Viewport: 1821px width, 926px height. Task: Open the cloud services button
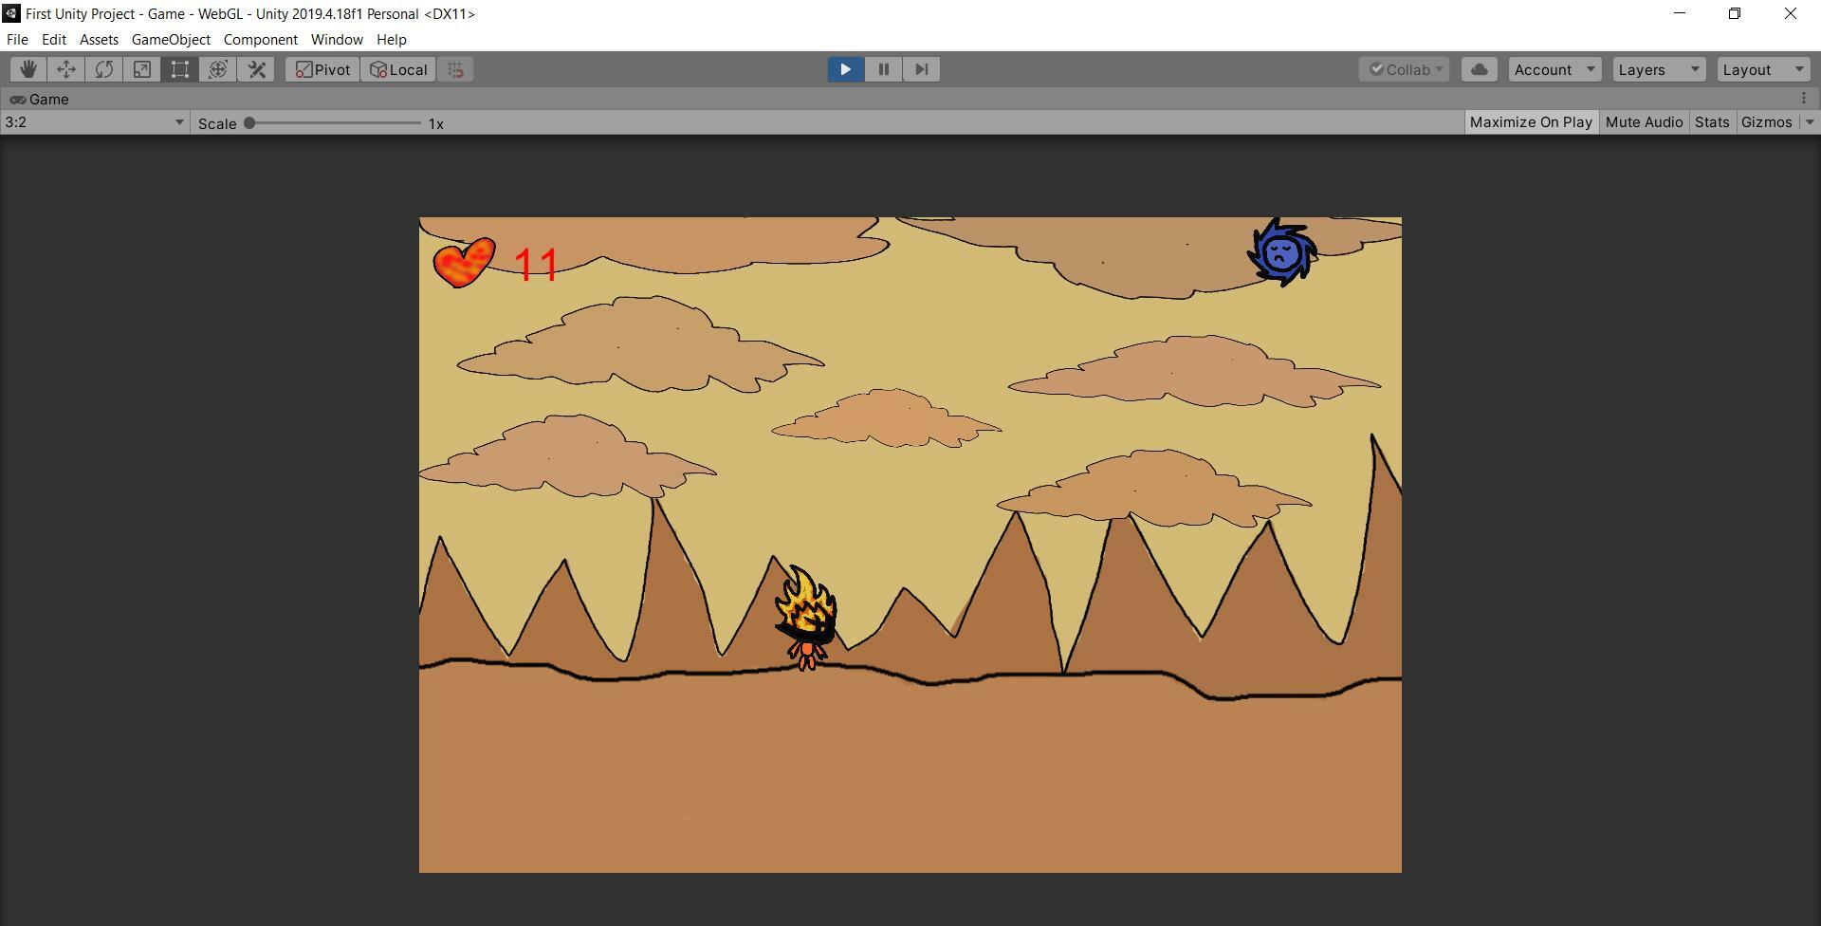pos(1479,69)
